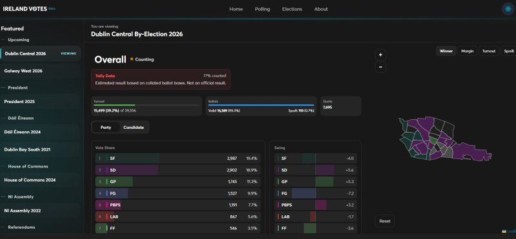Open House of Commons 2024 election
The width and height of the screenshot is (516, 239).
40,180
